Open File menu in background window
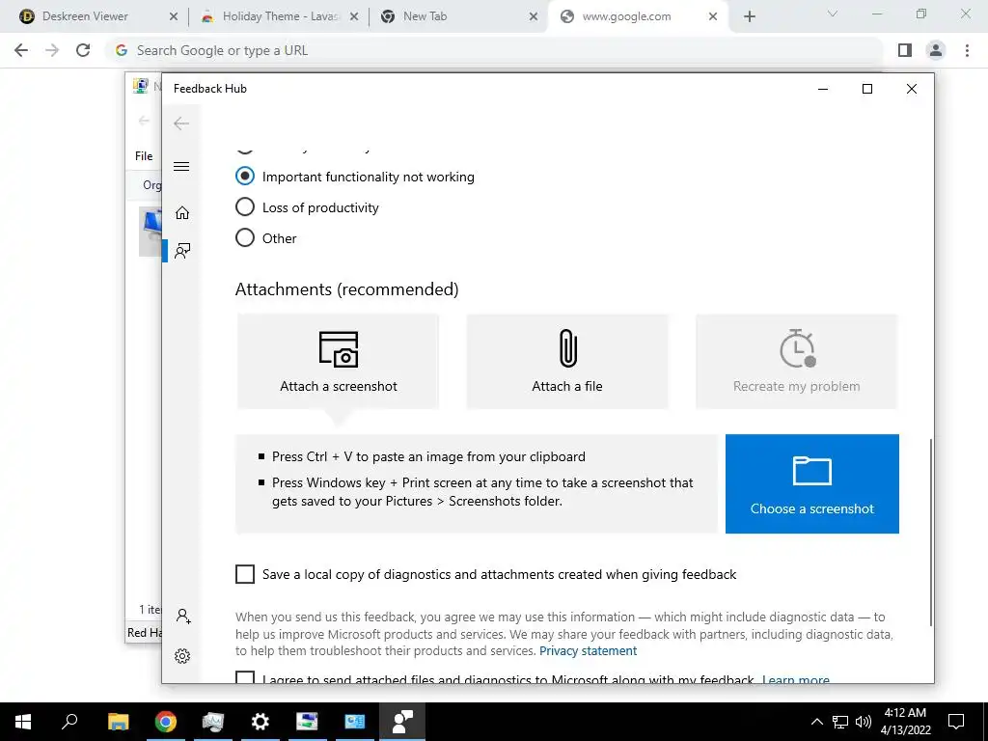 [x=144, y=155]
